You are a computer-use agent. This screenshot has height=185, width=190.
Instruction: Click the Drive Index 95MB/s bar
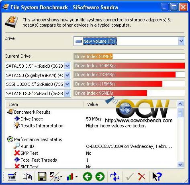pyautogui.click(x=110, y=93)
